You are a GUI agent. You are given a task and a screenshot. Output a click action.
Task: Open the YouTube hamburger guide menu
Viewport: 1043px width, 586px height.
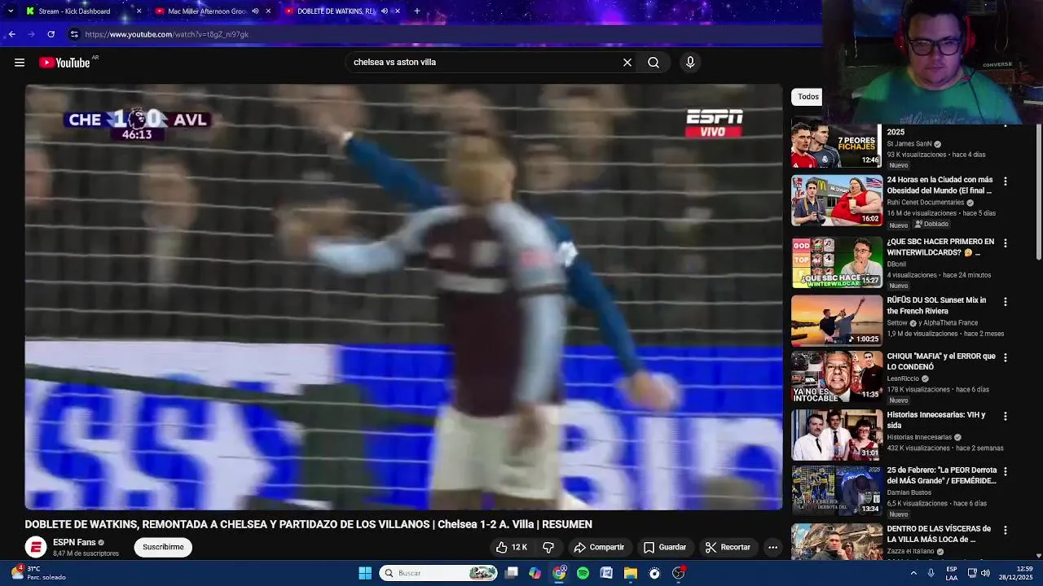(x=20, y=63)
